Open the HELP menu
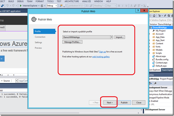 point(108,1)
